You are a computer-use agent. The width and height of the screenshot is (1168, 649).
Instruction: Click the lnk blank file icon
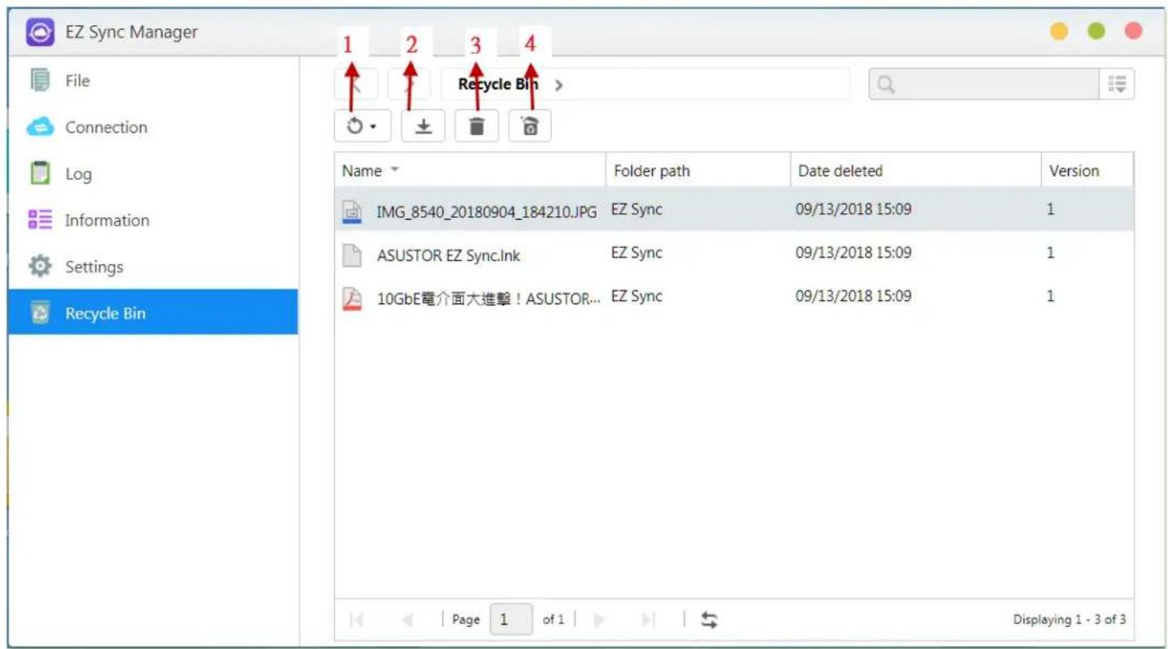(x=351, y=255)
